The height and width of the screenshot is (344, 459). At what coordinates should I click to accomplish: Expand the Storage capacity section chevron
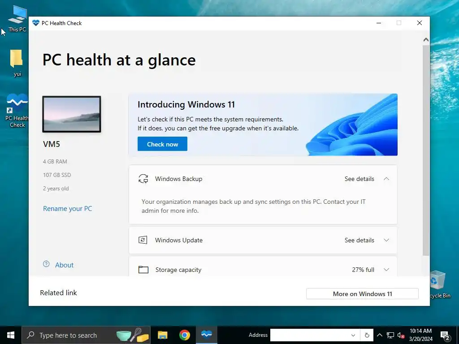386,270
